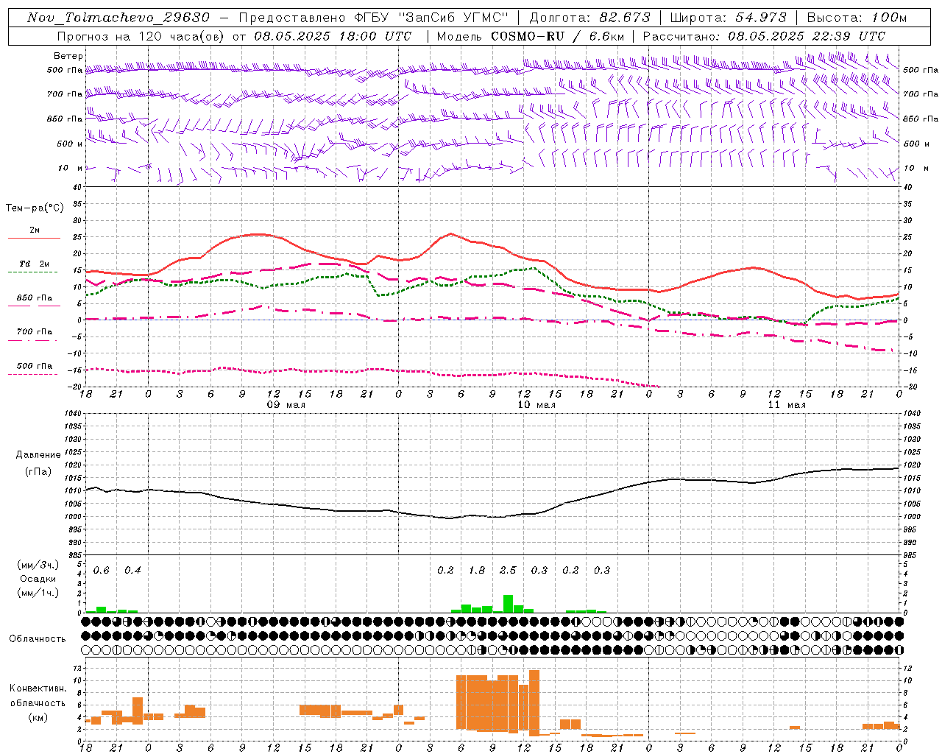Click the 10 мая date label
The image size is (942, 754).
pyautogui.click(x=536, y=404)
